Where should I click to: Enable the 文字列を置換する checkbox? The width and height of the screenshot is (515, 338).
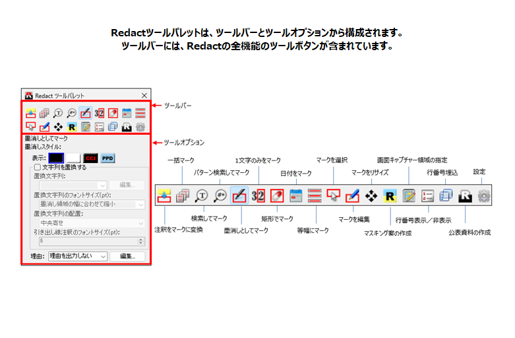(x=38, y=168)
